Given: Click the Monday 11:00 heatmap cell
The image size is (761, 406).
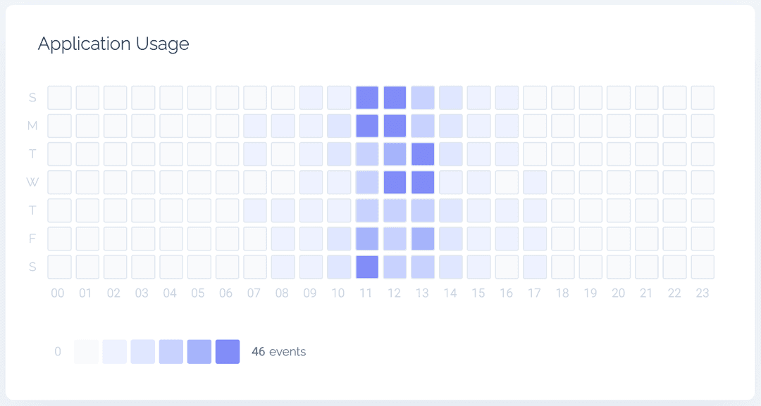Looking at the screenshot, I should (x=367, y=125).
